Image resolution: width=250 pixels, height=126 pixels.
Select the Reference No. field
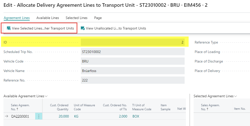click(132, 80)
